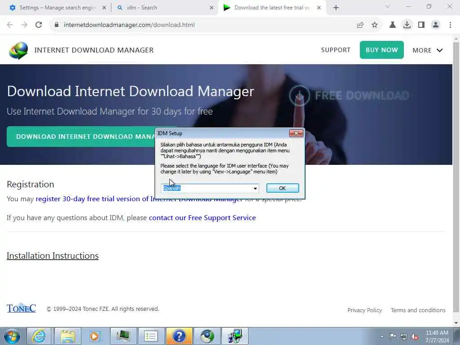This screenshot has width=460, height=345.
Task: Click the copyright Tonec FZE text
Action: tap(103, 309)
